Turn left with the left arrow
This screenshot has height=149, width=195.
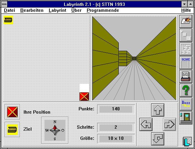click(146, 124)
